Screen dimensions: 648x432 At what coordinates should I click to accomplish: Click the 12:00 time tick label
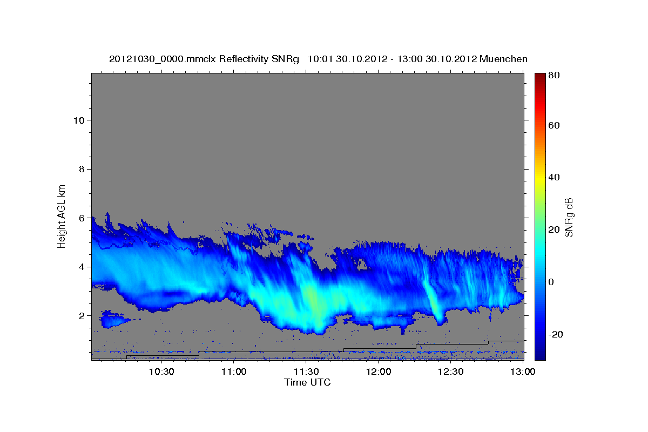point(379,372)
